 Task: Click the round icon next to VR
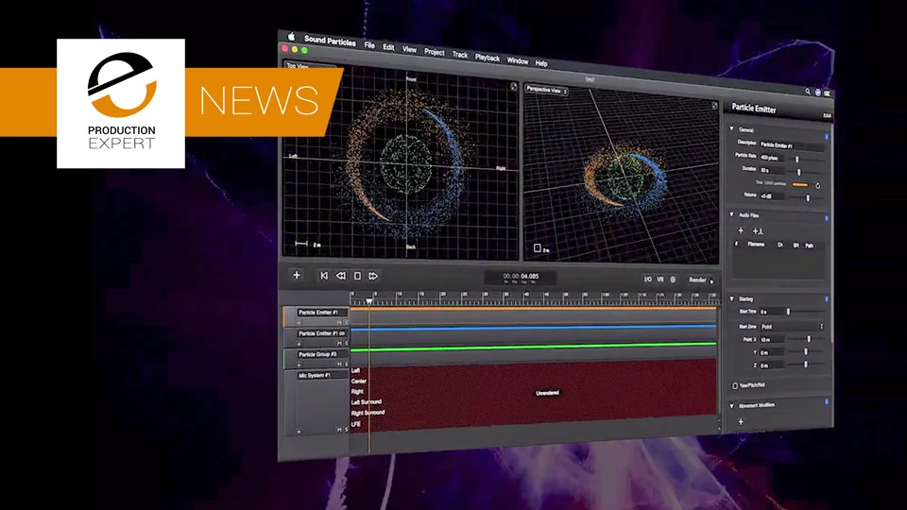tap(674, 280)
